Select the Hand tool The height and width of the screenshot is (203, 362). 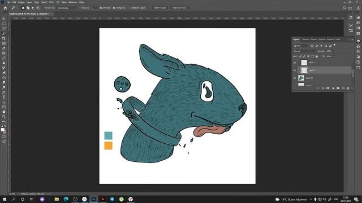pyautogui.click(x=4, y=112)
